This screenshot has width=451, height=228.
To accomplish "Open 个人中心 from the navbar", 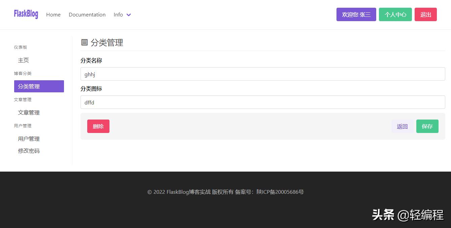I will (395, 14).
